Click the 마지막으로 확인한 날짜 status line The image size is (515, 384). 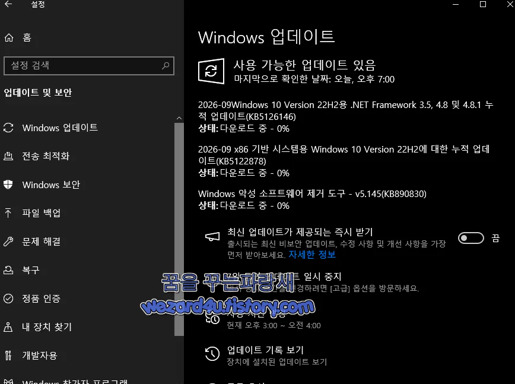click(x=314, y=79)
